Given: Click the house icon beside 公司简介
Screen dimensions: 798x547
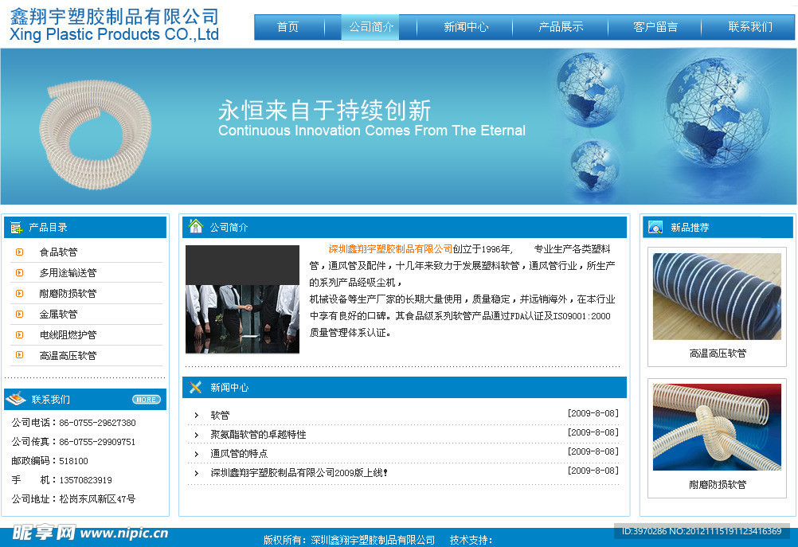Looking at the screenshot, I should coord(195,227).
